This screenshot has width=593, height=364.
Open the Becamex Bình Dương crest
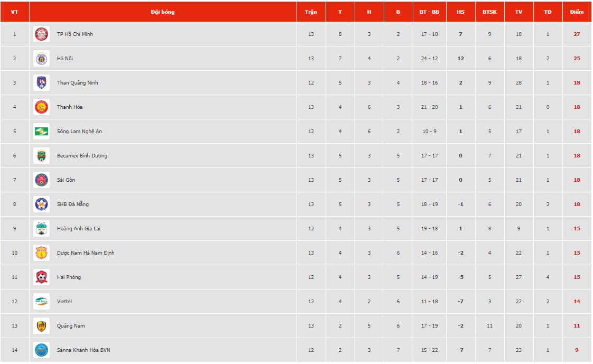(41, 156)
